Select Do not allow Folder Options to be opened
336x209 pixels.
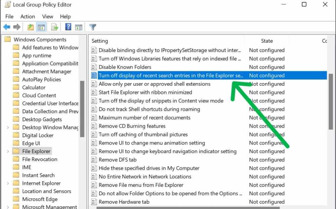[170, 193]
